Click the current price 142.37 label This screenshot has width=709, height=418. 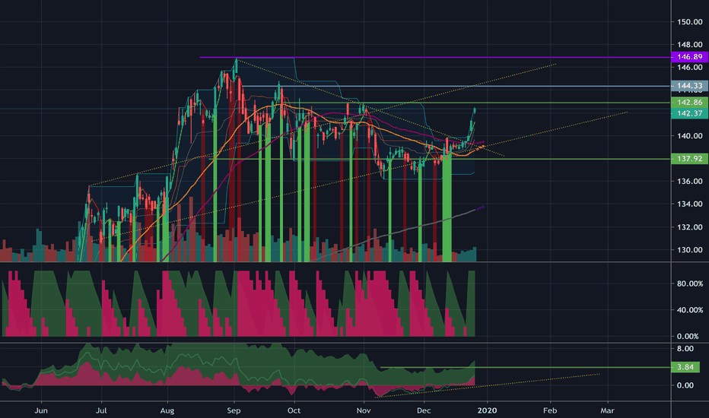coord(689,113)
